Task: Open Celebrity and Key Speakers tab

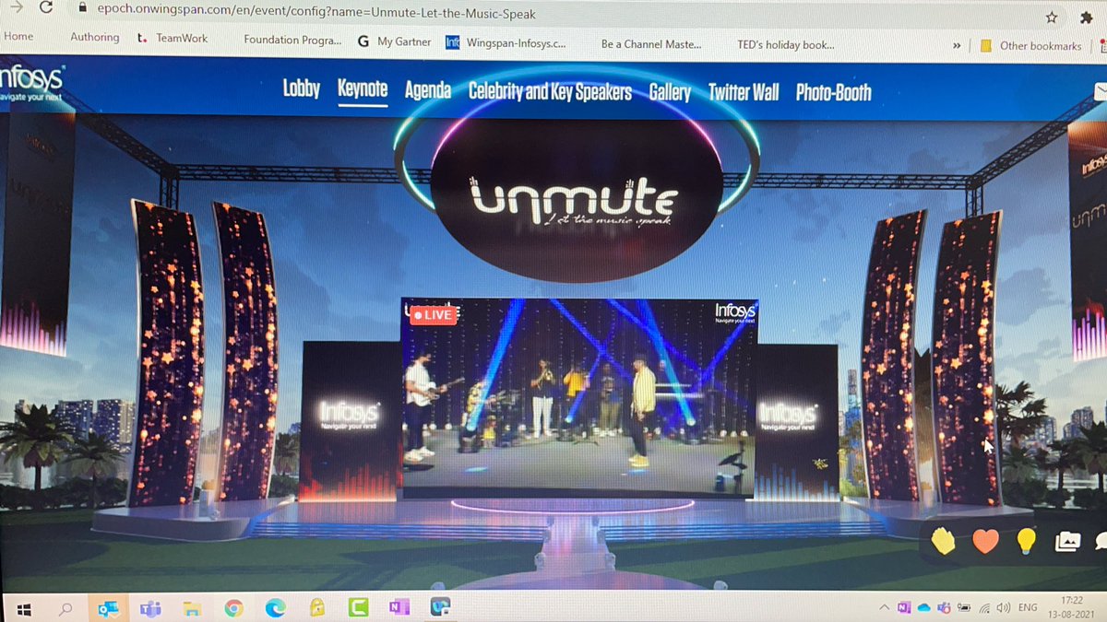Action: [x=550, y=91]
